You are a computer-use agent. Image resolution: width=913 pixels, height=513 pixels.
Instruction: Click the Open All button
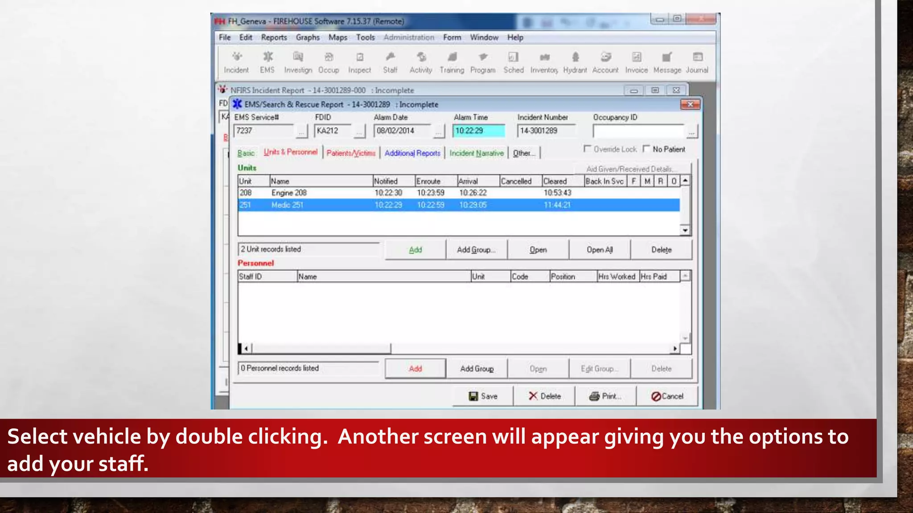tap(600, 250)
